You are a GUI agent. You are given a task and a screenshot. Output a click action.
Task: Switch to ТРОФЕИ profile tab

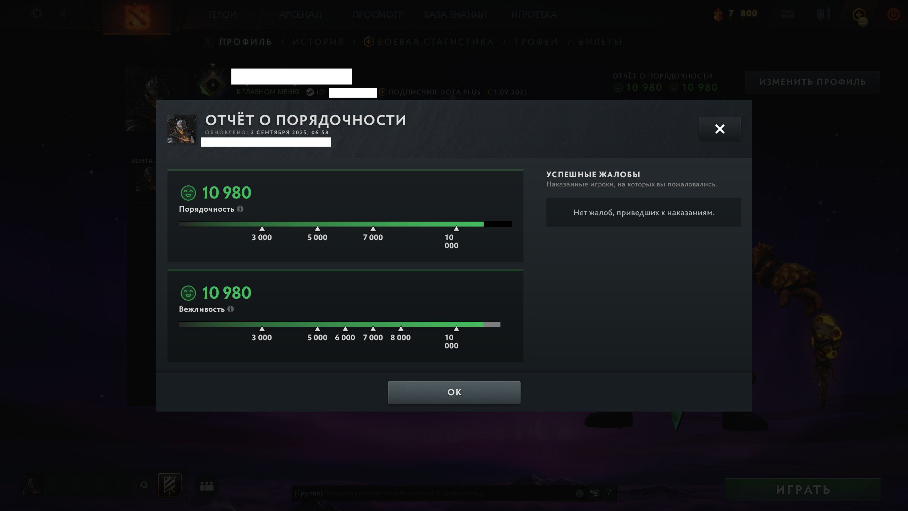click(536, 42)
